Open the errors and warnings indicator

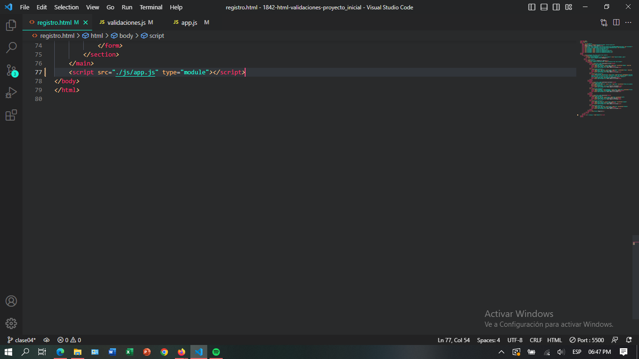(69, 340)
